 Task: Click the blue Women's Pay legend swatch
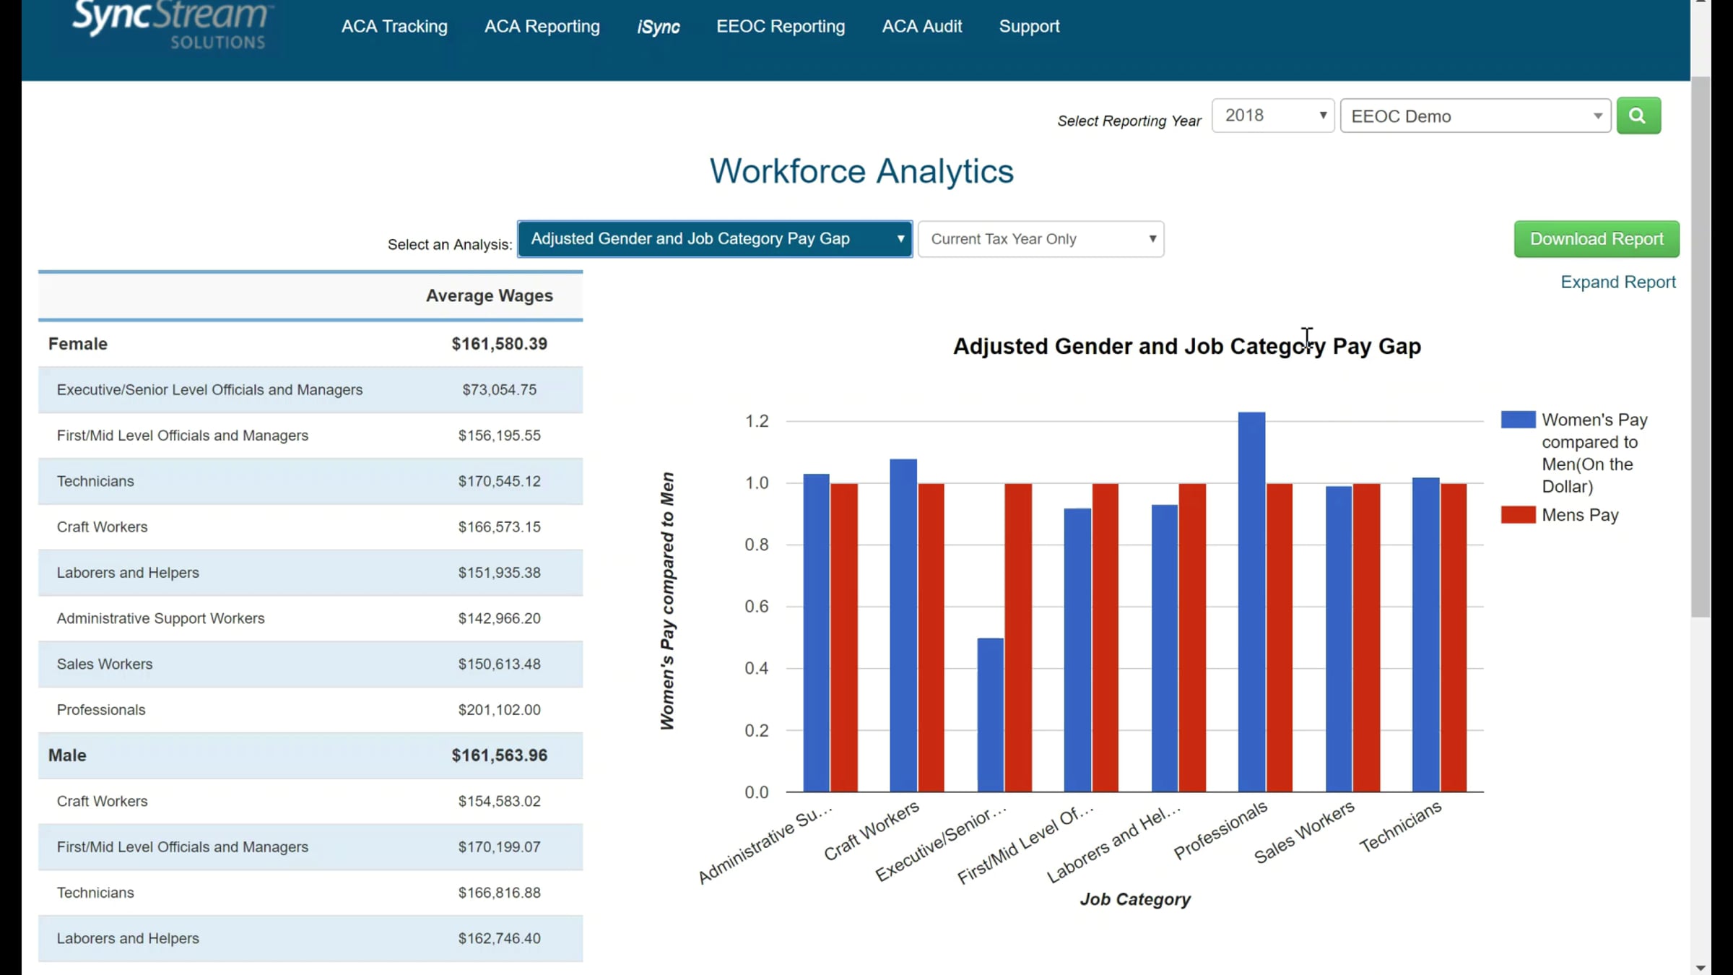(1517, 420)
